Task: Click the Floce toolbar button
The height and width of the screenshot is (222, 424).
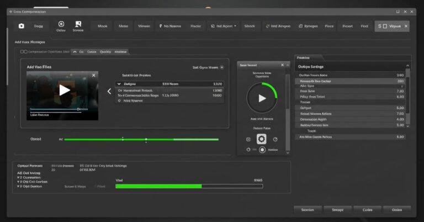Action: (x=329, y=26)
